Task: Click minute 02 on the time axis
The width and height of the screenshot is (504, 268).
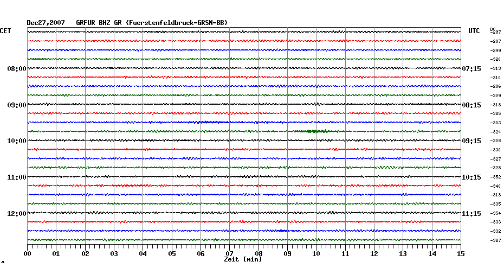Action: click(x=85, y=254)
